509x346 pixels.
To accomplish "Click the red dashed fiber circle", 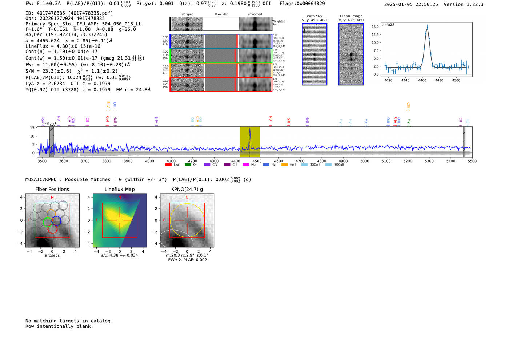I will 52,229.
